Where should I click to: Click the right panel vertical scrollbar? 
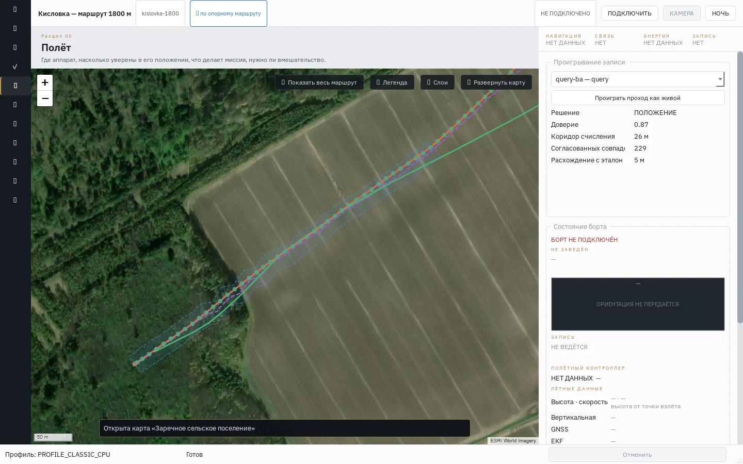tap(740, 187)
